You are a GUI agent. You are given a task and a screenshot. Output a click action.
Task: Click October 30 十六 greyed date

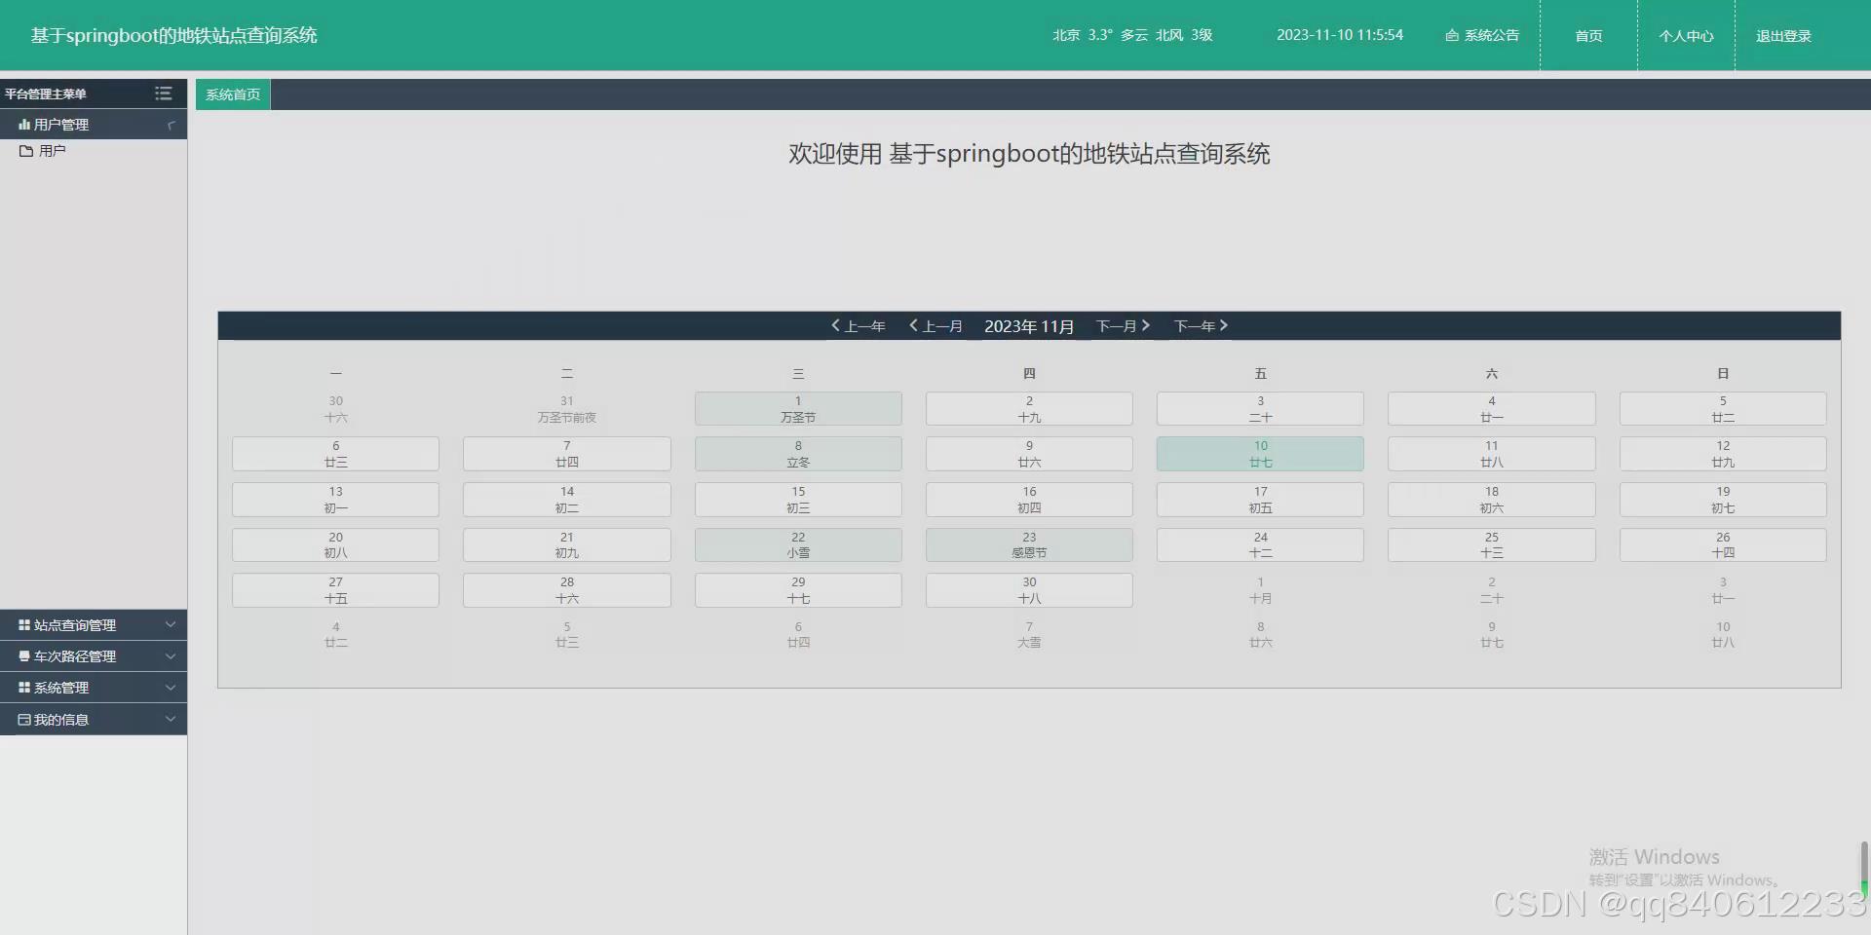click(335, 409)
